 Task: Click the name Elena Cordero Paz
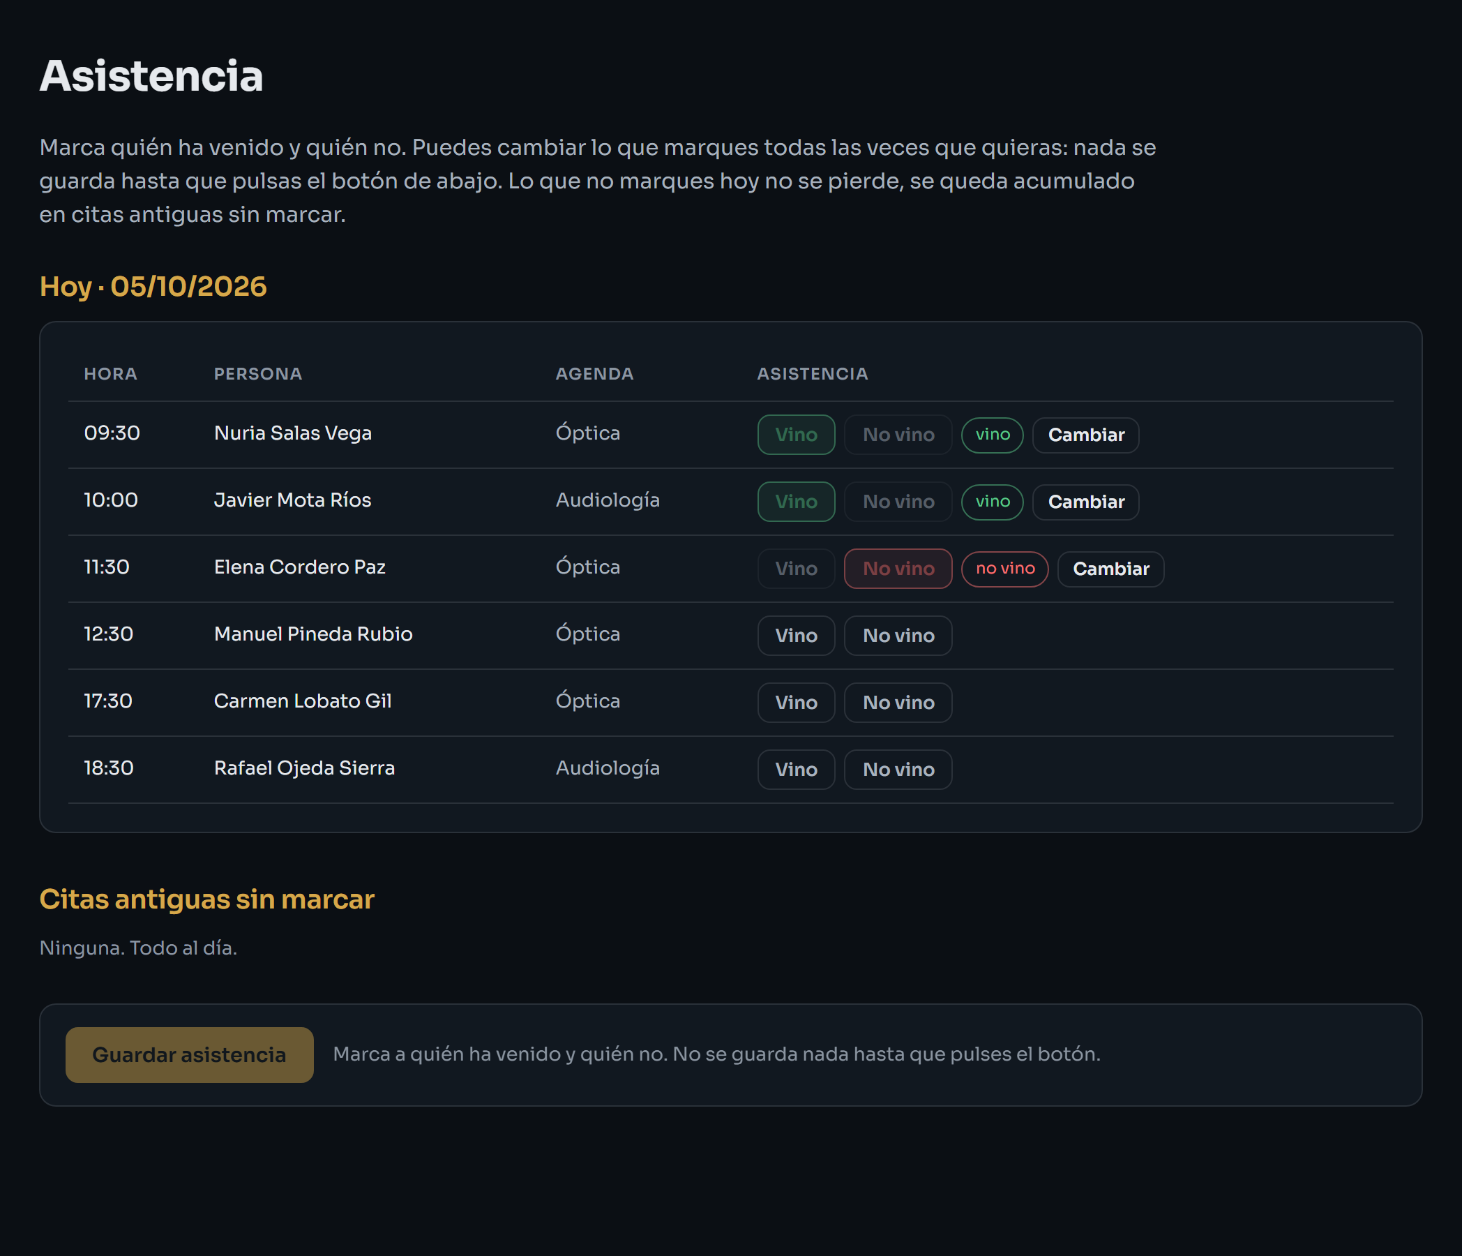299,567
